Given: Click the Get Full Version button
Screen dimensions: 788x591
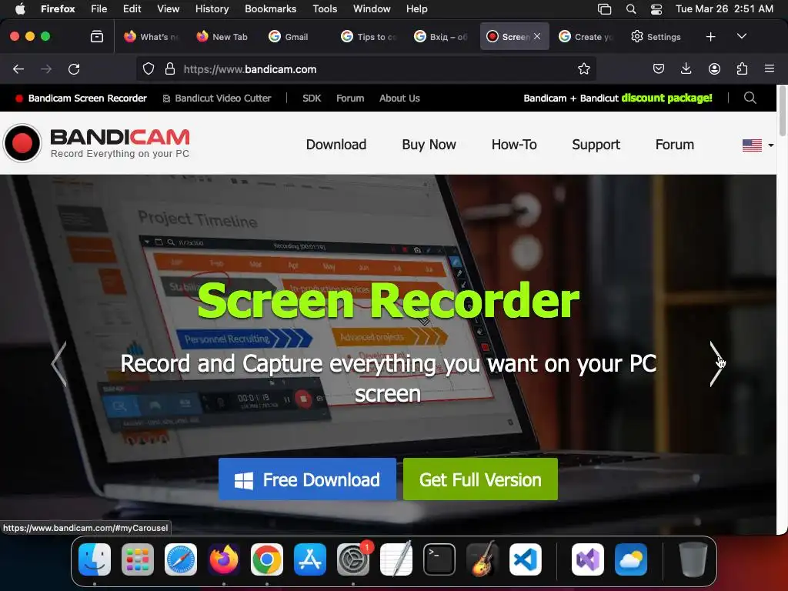Looking at the screenshot, I should point(480,479).
